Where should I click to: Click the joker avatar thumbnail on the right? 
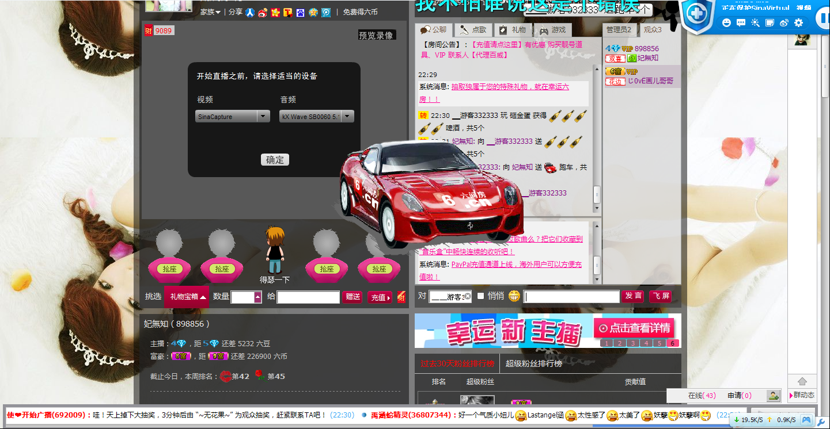[x=802, y=39]
